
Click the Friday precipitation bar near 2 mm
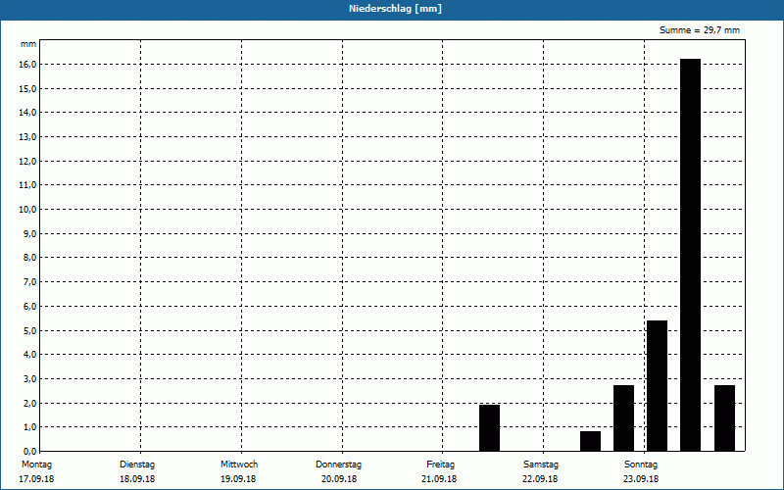click(489, 428)
